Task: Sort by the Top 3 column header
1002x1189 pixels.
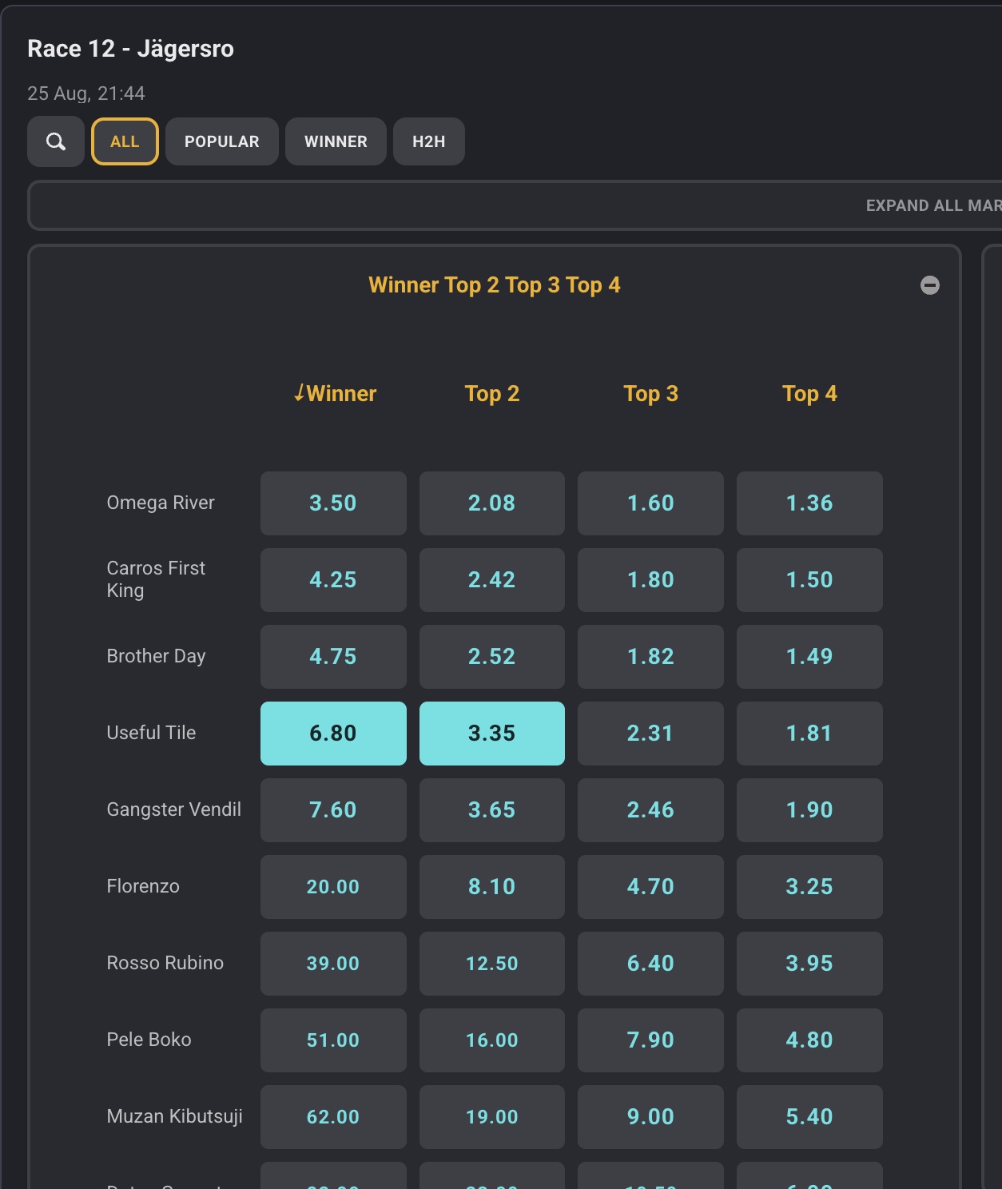Action: (650, 393)
